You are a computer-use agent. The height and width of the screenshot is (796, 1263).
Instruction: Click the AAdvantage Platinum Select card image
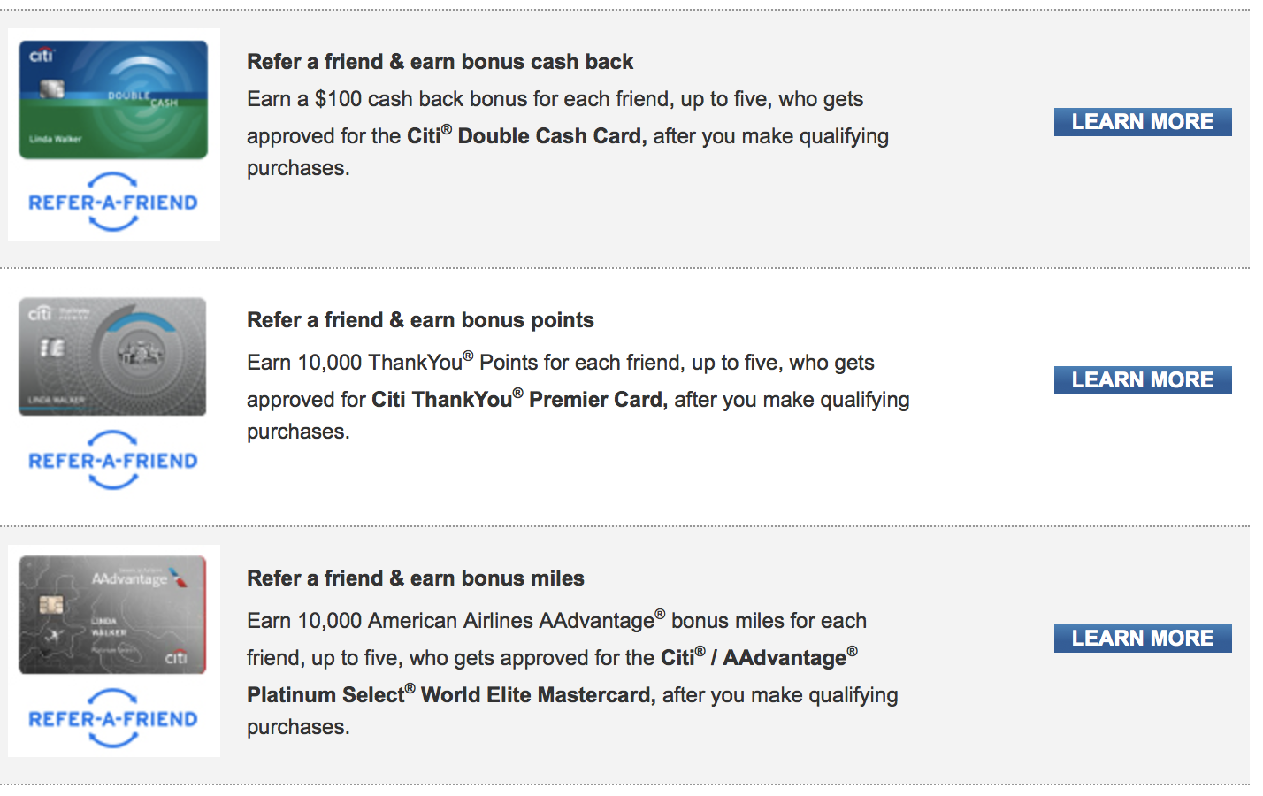pos(112,615)
